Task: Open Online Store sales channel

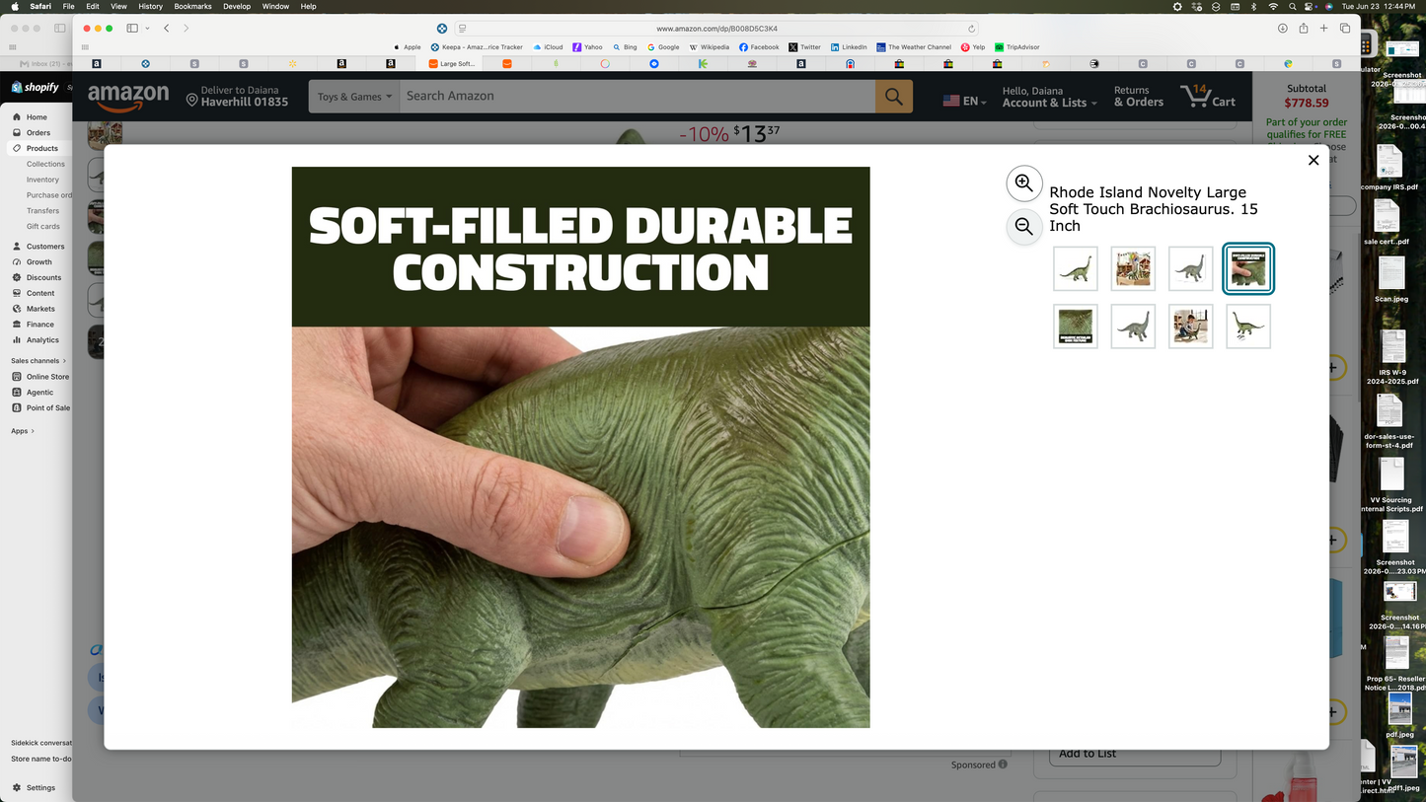Action: (47, 377)
